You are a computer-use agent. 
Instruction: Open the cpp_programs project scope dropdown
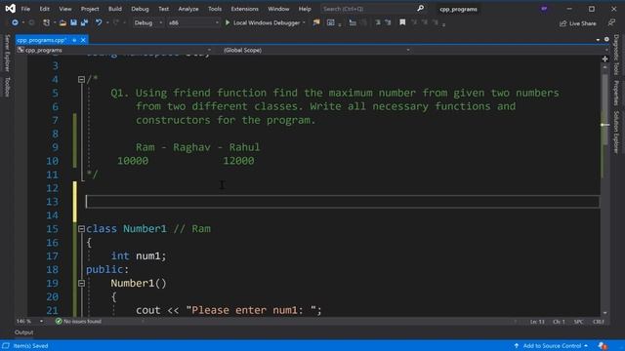[114, 50]
